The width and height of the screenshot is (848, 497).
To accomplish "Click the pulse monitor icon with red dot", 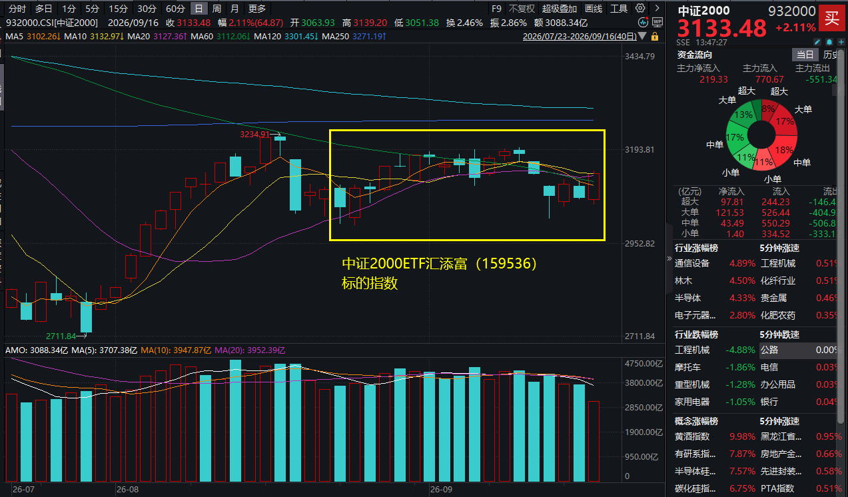I will pos(643,22).
